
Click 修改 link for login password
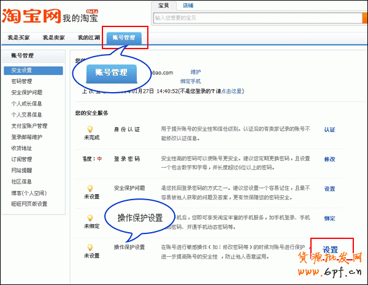pos(329,159)
